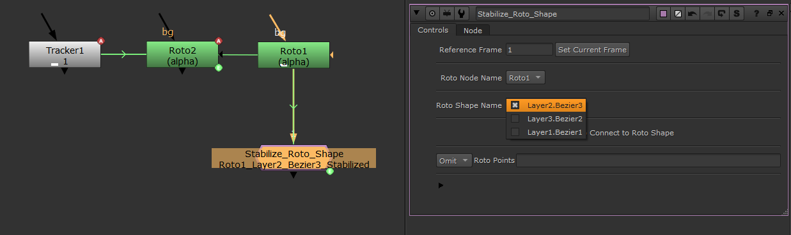Select Layer1.Bezier1 in the shape list
791x235 pixels.
(x=546, y=132)
